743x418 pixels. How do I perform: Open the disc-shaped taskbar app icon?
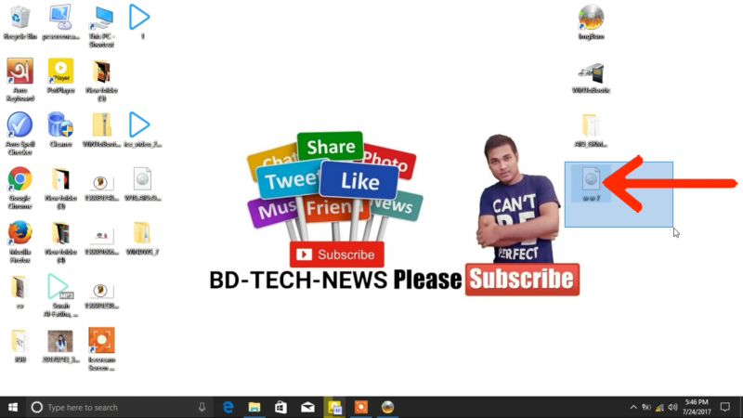pos(387,407)
